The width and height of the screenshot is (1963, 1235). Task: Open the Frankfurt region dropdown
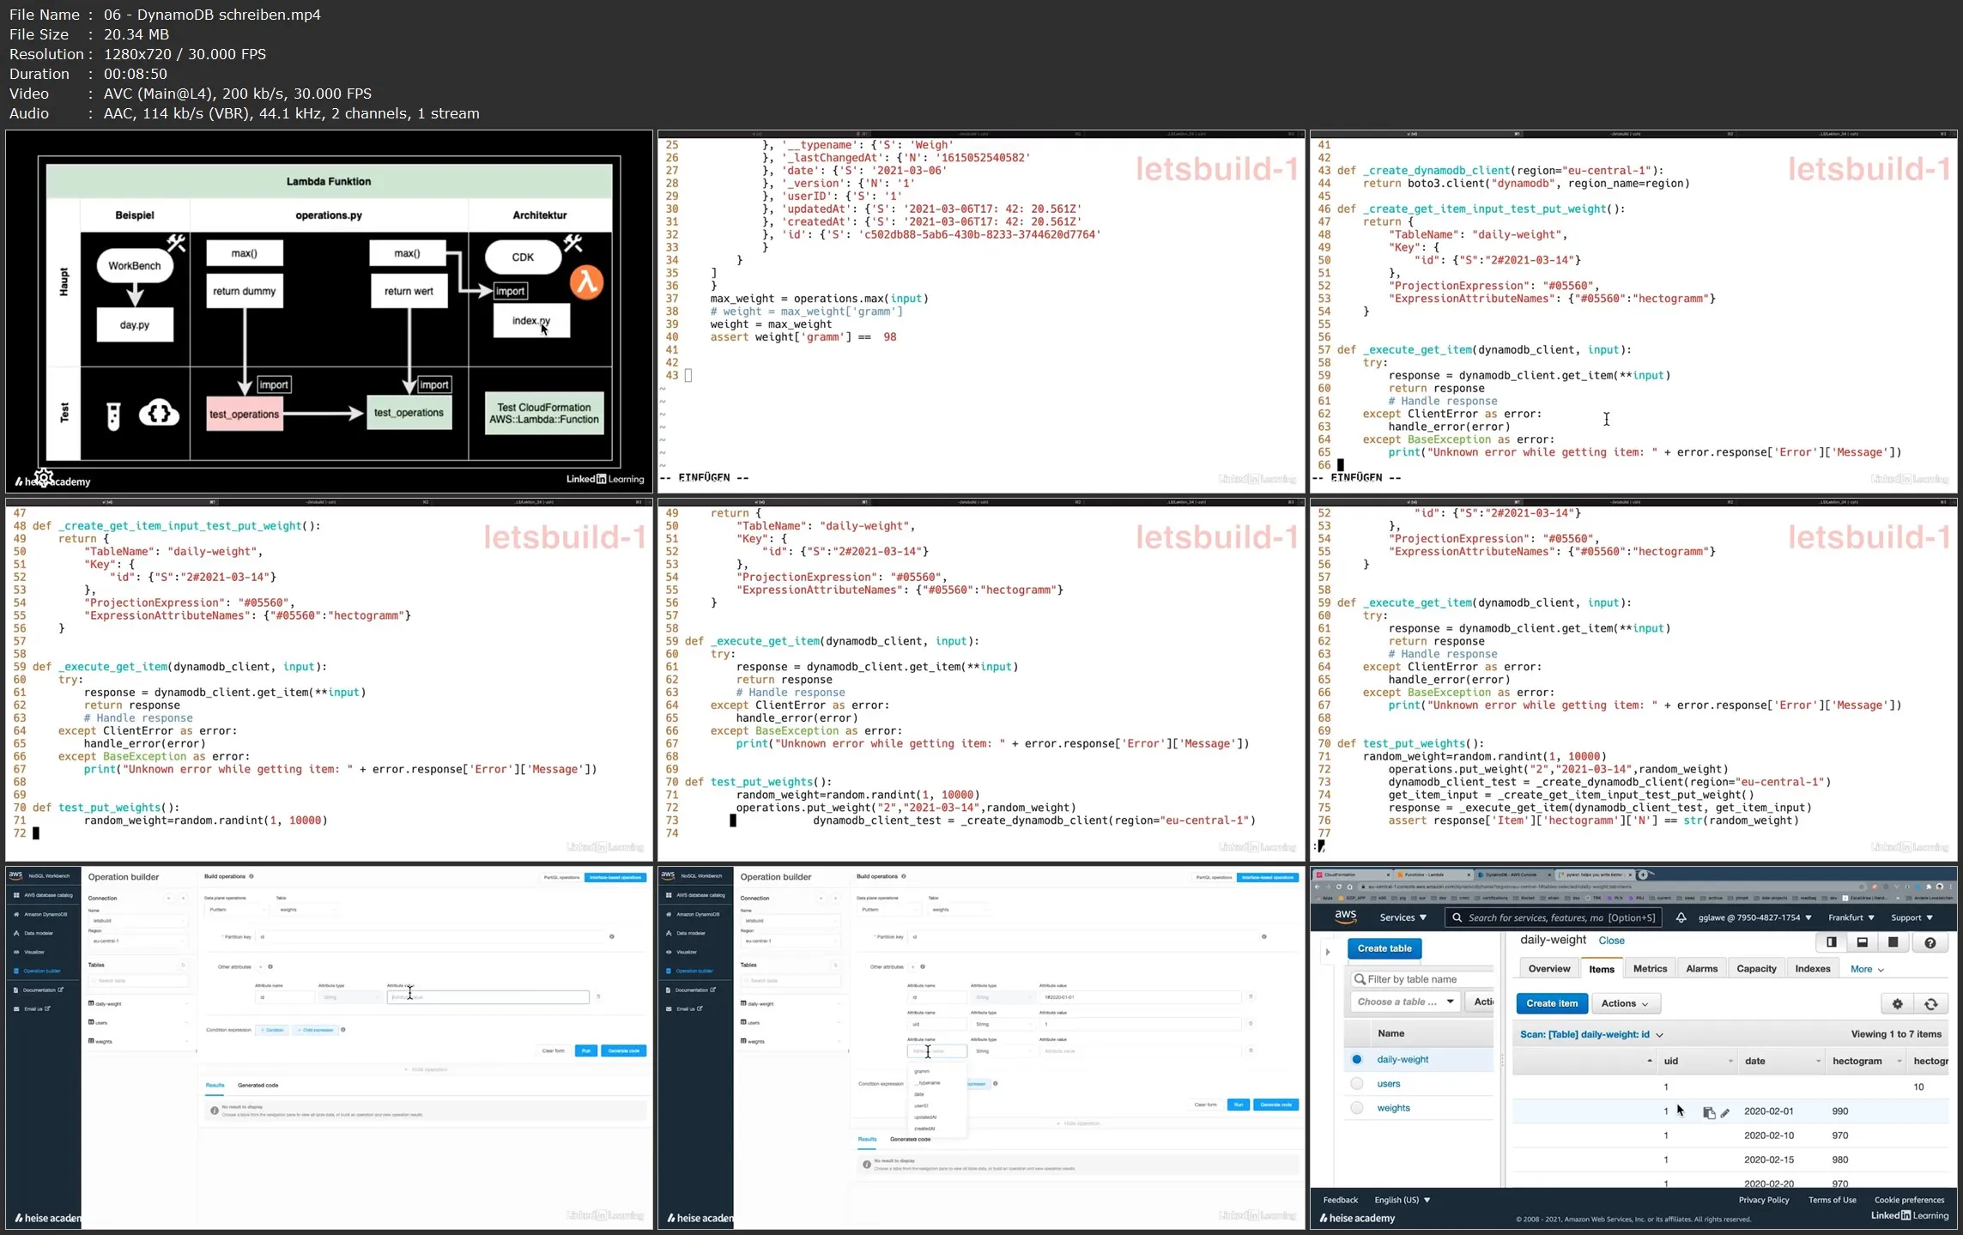coord(1851,917)
